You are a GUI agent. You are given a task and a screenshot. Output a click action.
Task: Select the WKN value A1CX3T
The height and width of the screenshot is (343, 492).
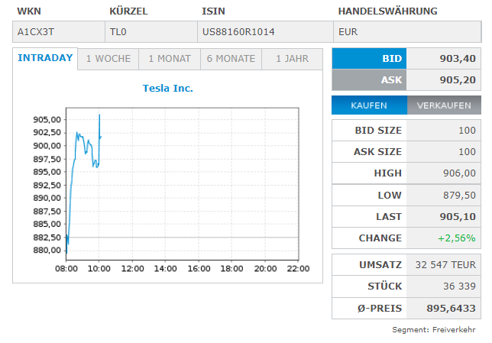coord(37,32)
